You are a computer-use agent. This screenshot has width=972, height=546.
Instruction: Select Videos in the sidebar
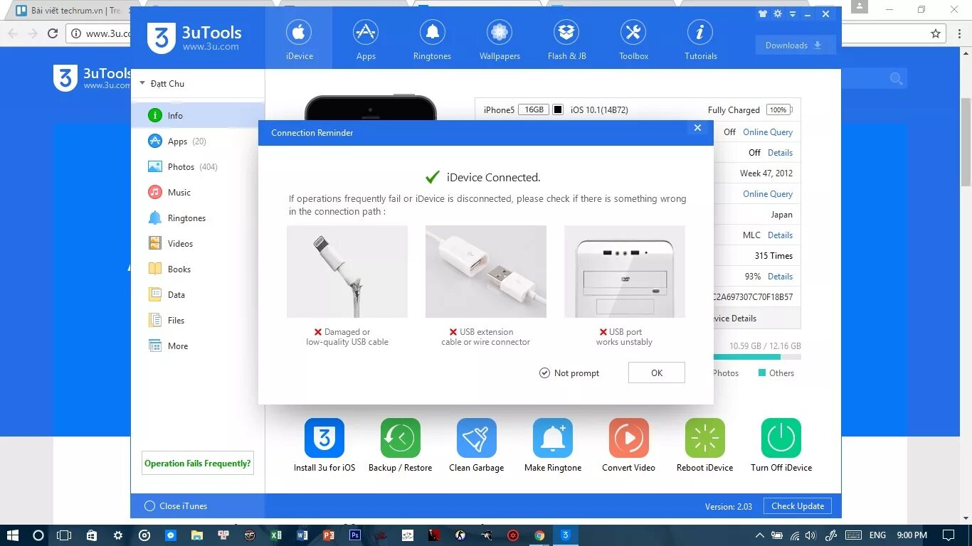tap(198, 243)
